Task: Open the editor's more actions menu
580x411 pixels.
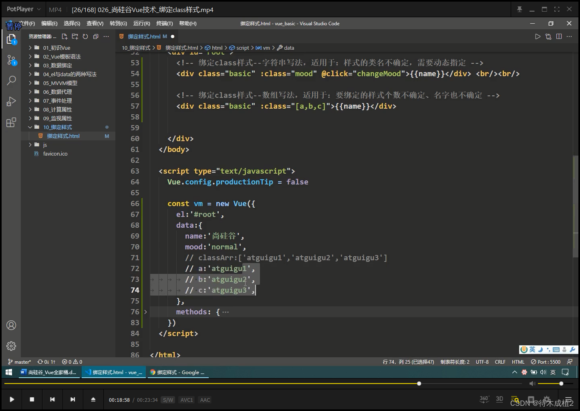Action: point(570,36)
